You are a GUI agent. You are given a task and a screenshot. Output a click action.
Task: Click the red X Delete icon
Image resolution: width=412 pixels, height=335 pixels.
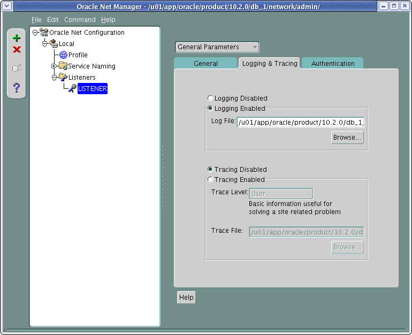click(x=17, y=49)
